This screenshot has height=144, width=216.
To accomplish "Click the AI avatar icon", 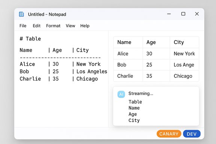I will 121,94.
